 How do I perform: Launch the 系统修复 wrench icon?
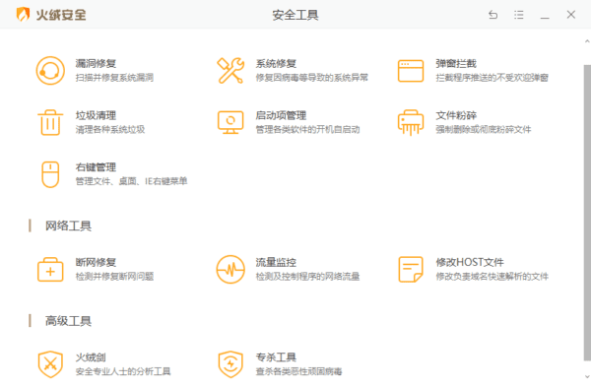230,71
